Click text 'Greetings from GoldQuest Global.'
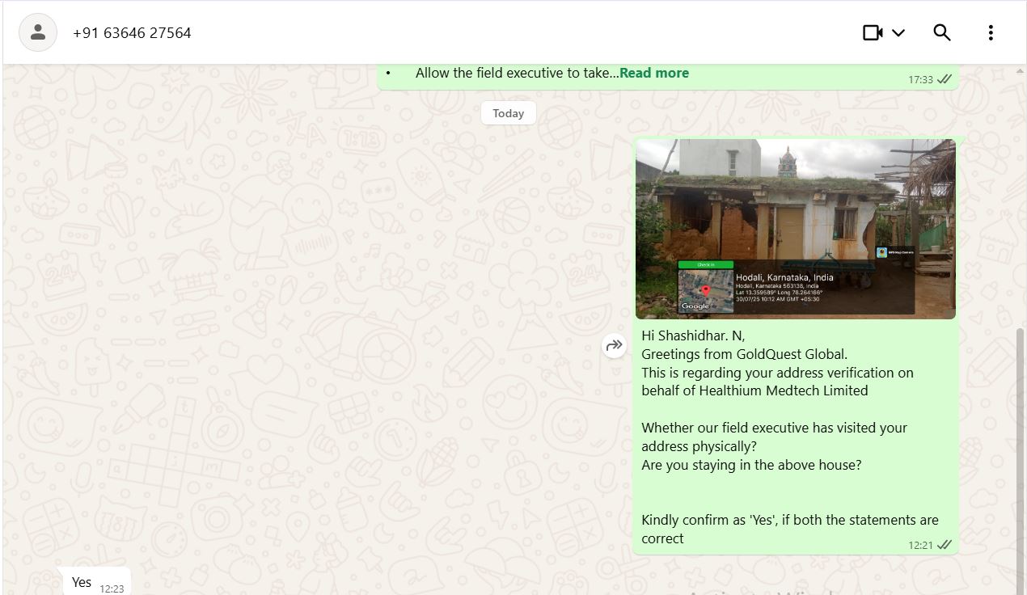This screenshot has height=595, width=1027. click(x=744, y=354)
